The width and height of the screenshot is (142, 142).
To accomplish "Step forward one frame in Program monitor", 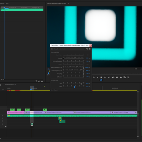I will tap(105, 77).
